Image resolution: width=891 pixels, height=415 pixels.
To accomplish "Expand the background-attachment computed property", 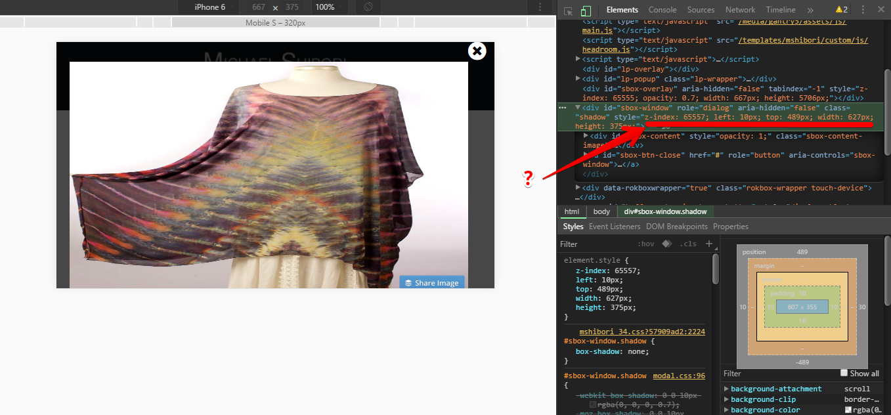I will 726,389.
